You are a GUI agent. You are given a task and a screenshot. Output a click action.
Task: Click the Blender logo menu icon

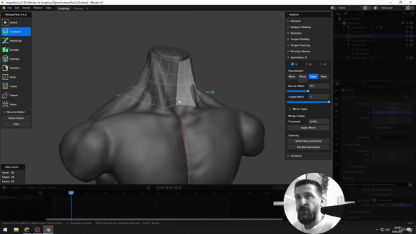coord(4,8)
